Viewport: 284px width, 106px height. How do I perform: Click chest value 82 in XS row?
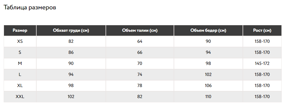(x=71, y=41)
